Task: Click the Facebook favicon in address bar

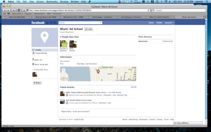Action: coord(28,10)
